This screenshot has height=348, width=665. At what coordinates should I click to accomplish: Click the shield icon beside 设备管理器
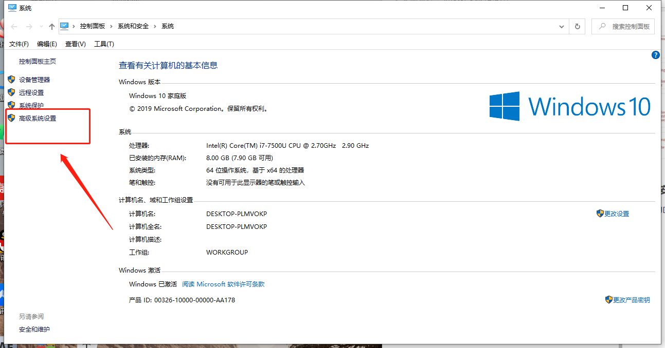click(x=11, y=80)
